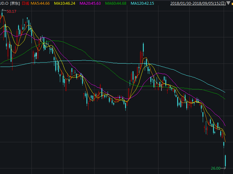
Task: Click the 50.17 highest price label
Action: tap(12, 12)
